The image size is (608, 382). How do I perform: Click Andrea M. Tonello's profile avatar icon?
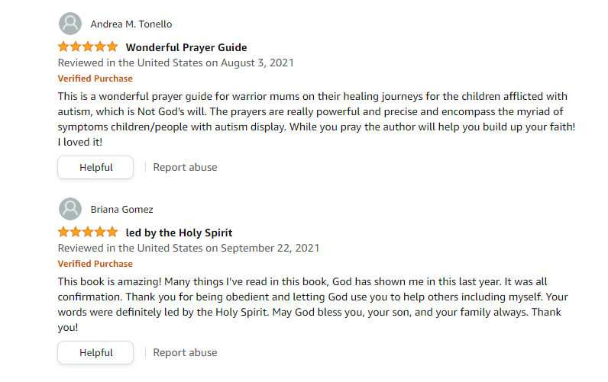(70, 24)
